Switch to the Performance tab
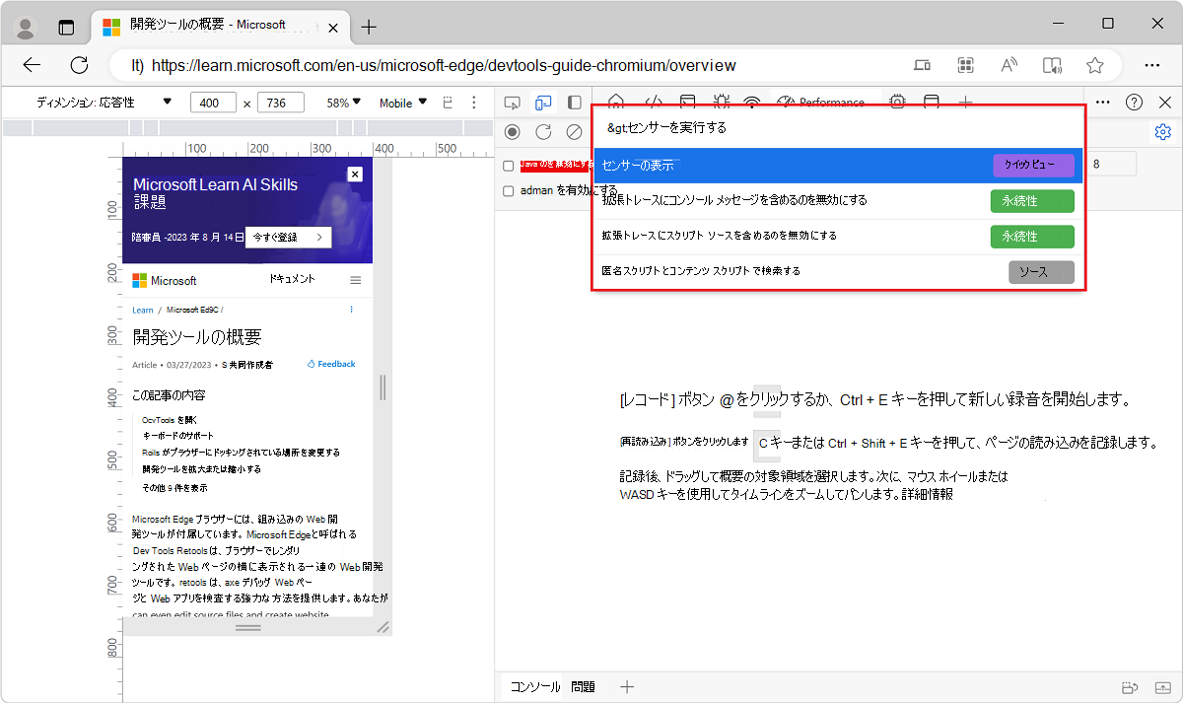This screenshot has width=1183, height=703. pos(822,102)
